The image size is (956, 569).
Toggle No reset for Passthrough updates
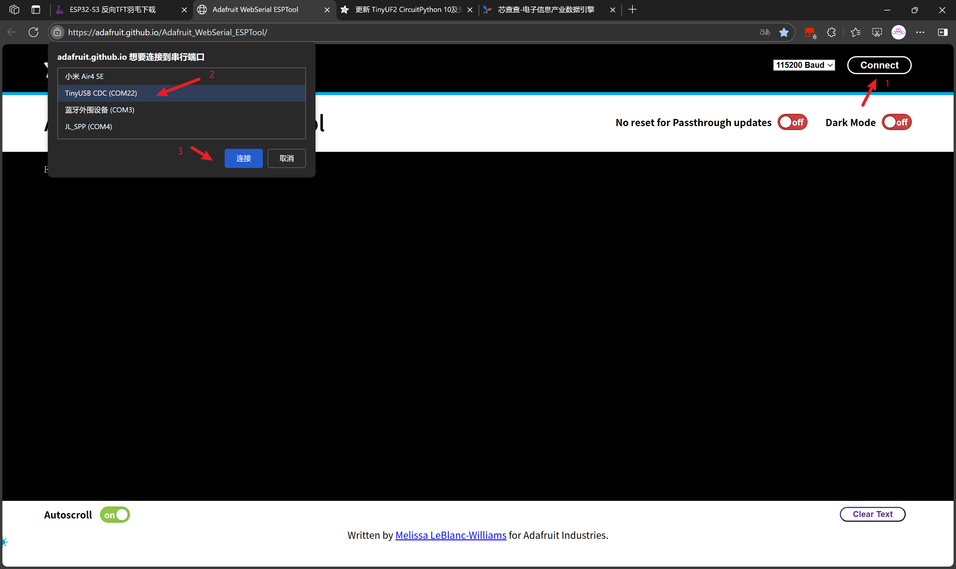[792, 122]
